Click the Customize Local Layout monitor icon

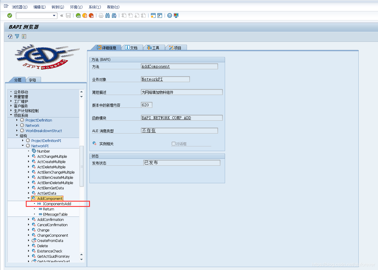pyautogui.click(x=176, y=15)
